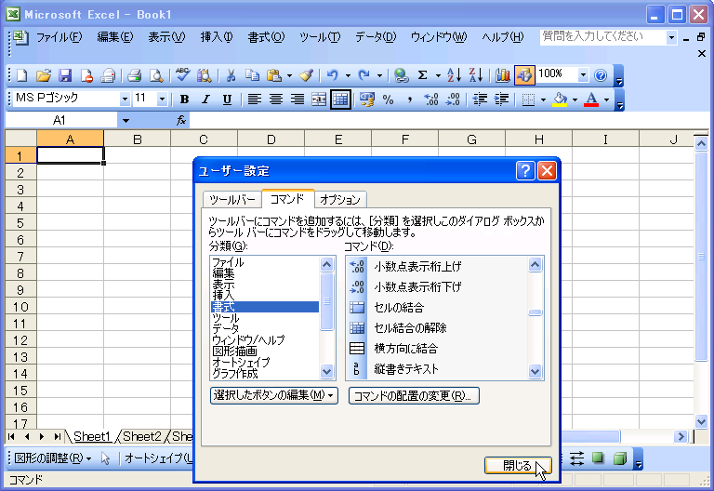This screenshot has width=714, height=491.
Task: Click the Redo arrow icon
Action: 364,75
